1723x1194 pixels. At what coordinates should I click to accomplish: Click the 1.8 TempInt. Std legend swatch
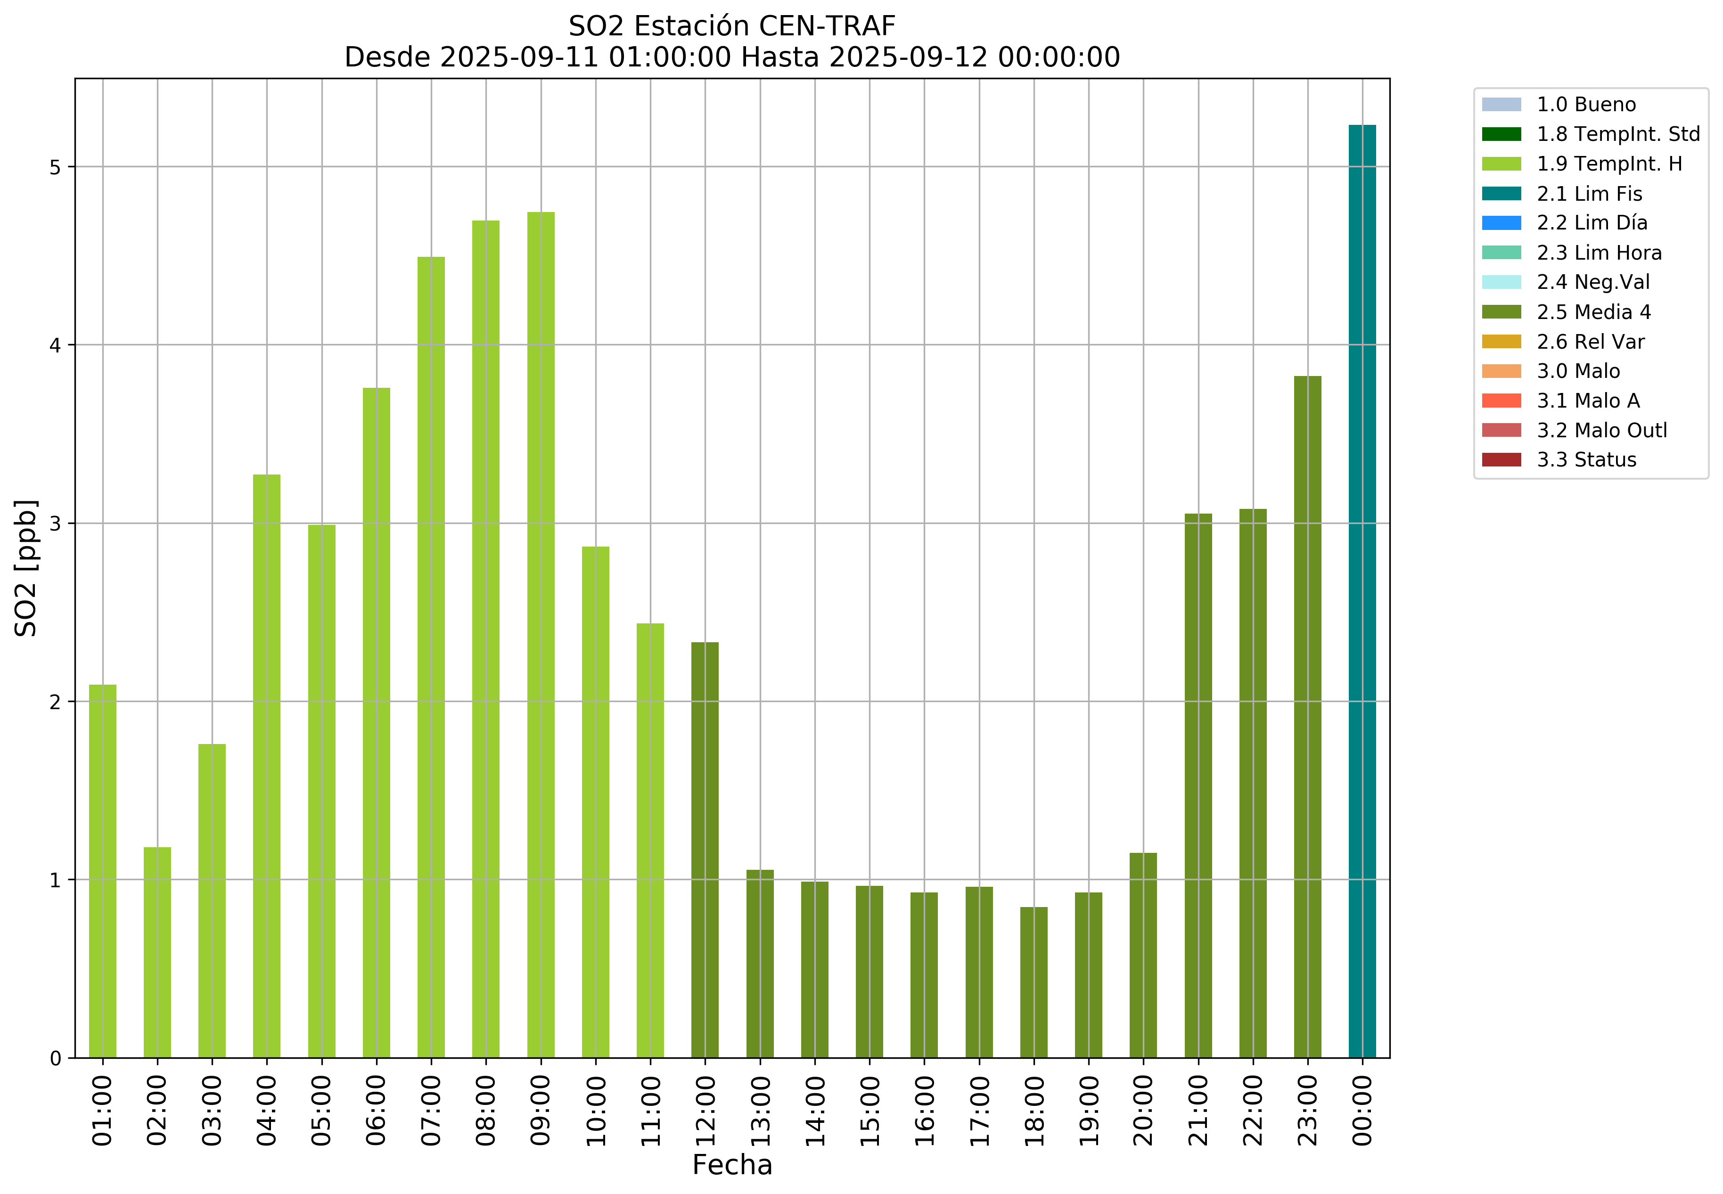[x=1501, y=135]
